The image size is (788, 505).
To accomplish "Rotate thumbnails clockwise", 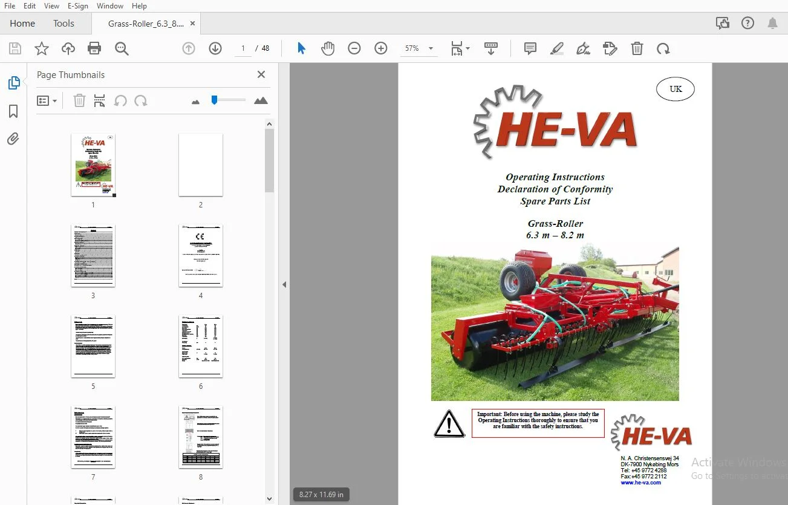I will coord(141,101).
